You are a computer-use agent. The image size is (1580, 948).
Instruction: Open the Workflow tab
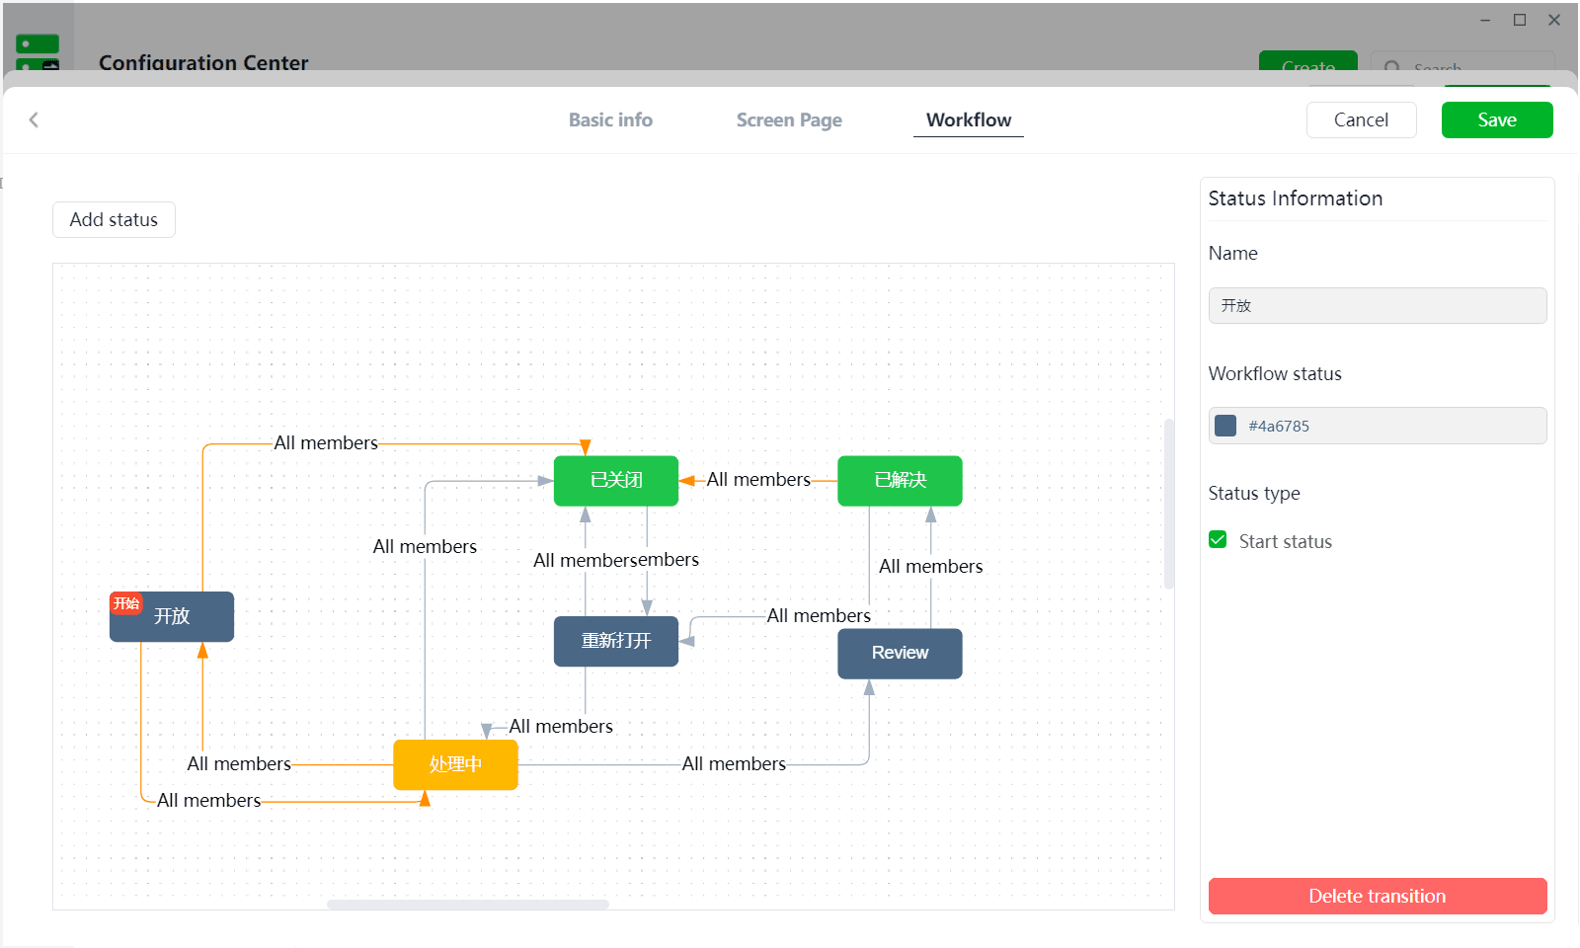[969, 119]
